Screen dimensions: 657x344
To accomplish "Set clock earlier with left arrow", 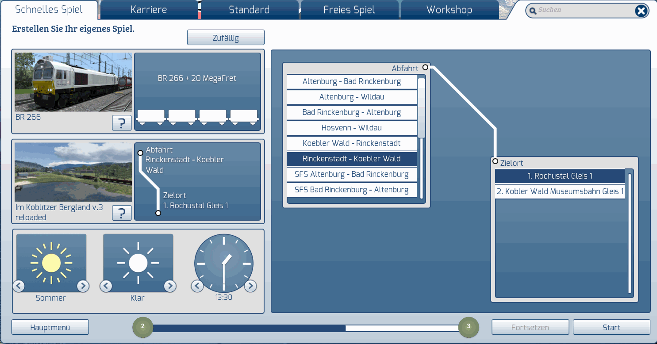I will click(197, 286).
